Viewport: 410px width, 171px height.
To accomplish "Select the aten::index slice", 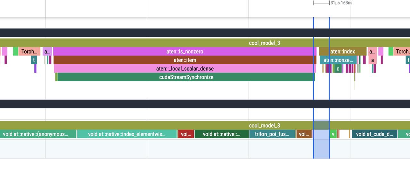I will click(x=342, y=52).
